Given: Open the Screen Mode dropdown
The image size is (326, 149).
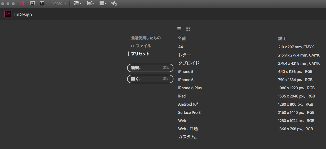Looking at the screenshot, I should tap(90, 3).
